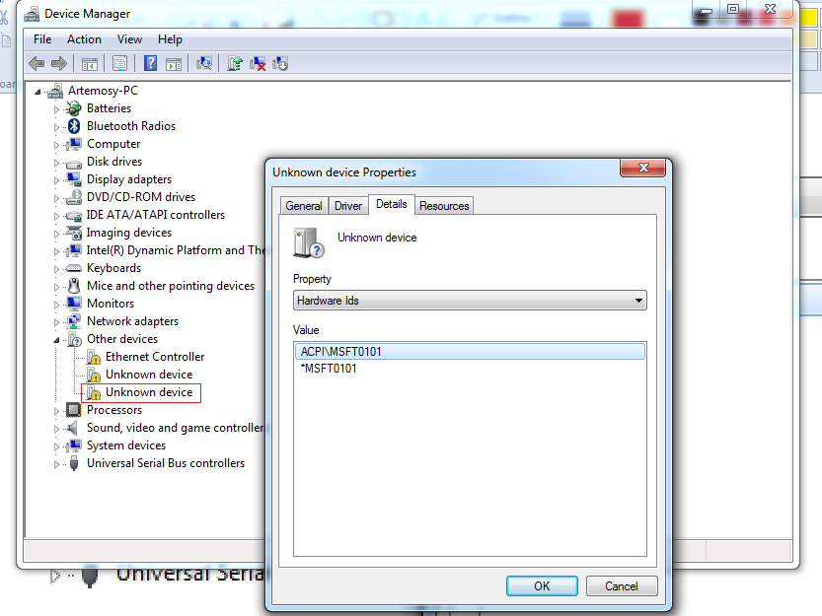Screen dimensions: 822x616
Task: Select Sound, video and game controllers icon
Action: [74, 428]
